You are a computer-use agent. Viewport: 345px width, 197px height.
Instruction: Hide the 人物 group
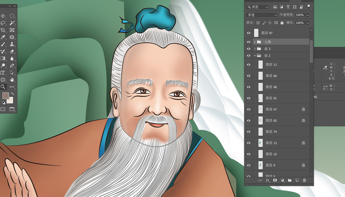[249, 42]
